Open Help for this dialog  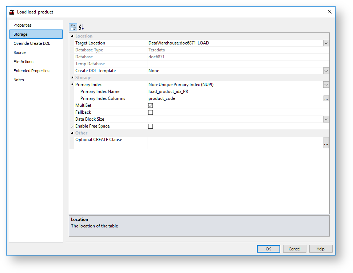(x=321, y=249)
